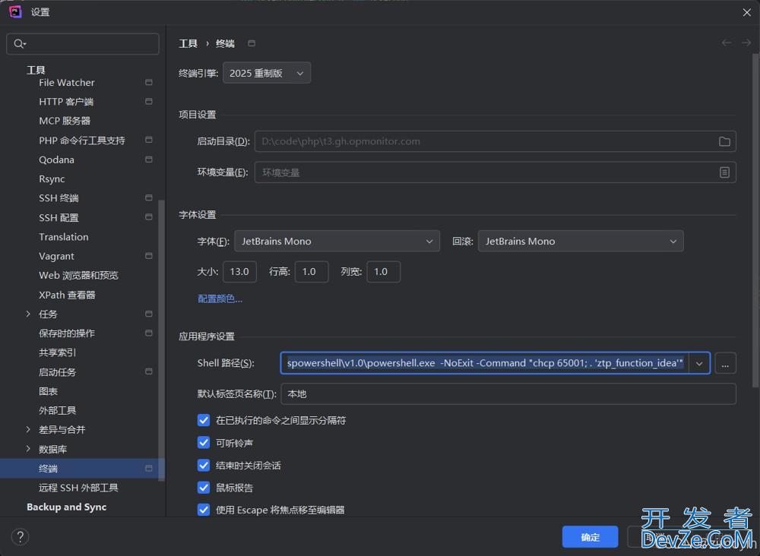Image resolution: width=760 pixels, height=556 pixels.
Task: Open environment variables editor icon
Action: pyautogui.click(x=724, y=172)
